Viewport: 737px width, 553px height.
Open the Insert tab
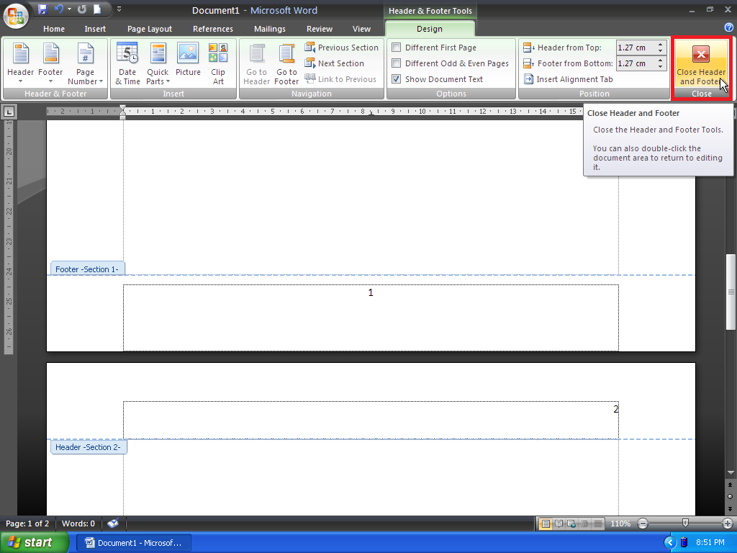[x=95, y=29]
